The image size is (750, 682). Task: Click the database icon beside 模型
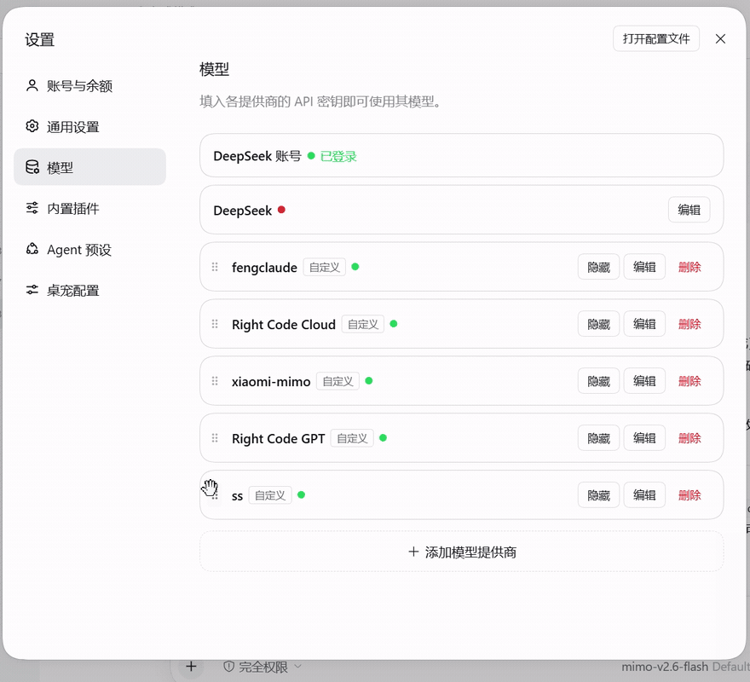pyautogui.click(x=32, y=167)
